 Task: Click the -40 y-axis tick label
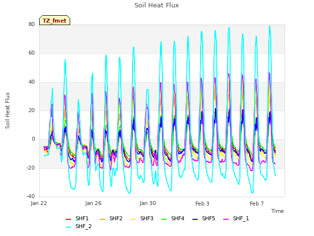(30, 197)
